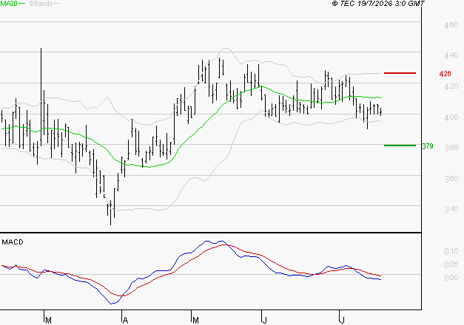Click the MACD 010 axis value

tap(451, 251)
